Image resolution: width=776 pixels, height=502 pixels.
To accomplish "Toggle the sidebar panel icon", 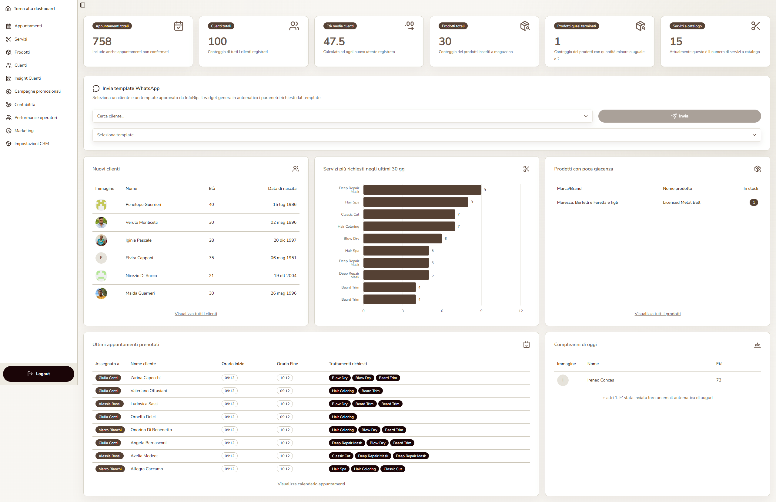I will [82, 5].
